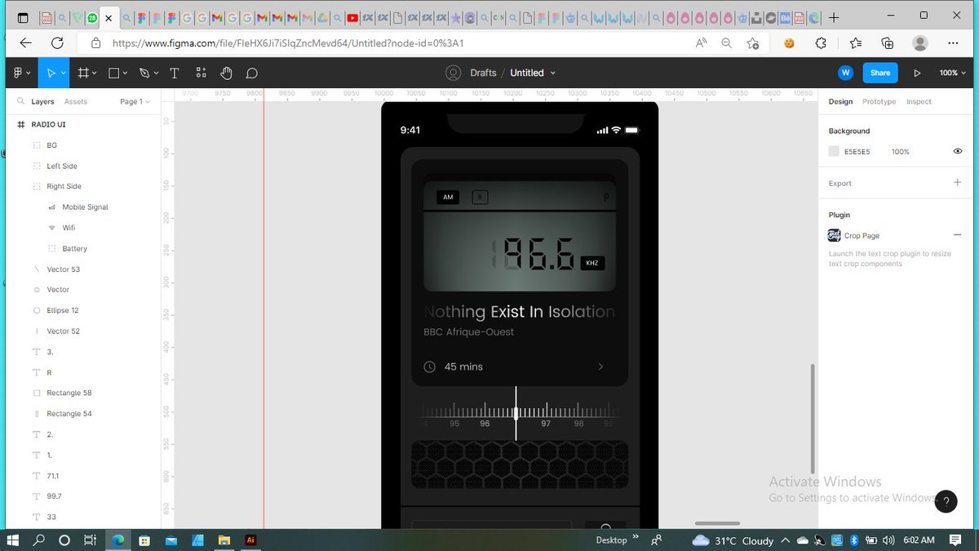
Task: Expand Frame tool options dropdown arrow
Action: coord(94,73)
